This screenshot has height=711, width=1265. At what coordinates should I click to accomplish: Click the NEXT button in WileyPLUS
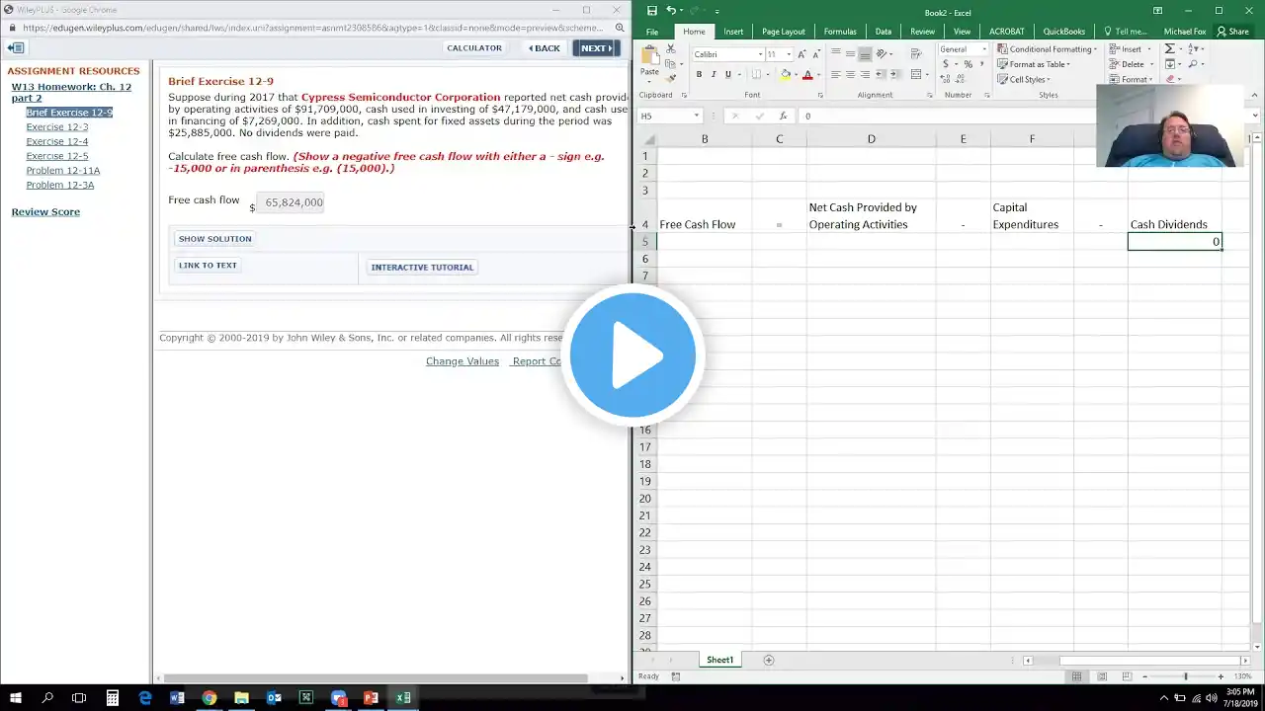(596, 47)
